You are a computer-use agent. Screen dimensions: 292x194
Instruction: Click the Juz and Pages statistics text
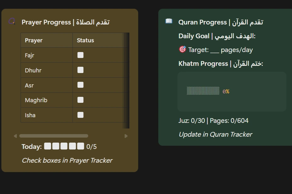pos(214,120)
